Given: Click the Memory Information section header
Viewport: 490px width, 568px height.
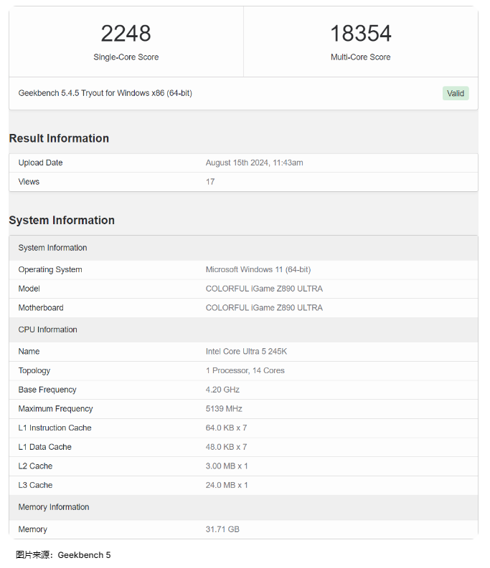Looking at the screenshot, I should [54, 507].
